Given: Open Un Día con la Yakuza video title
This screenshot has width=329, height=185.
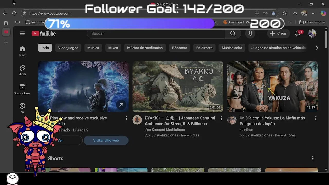Looking at the screenshot, I should point(272,121).
